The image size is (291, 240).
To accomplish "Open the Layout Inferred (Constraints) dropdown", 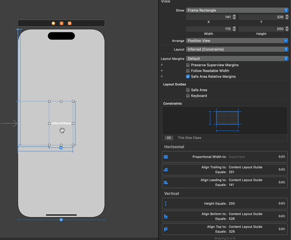I will 237,49.
